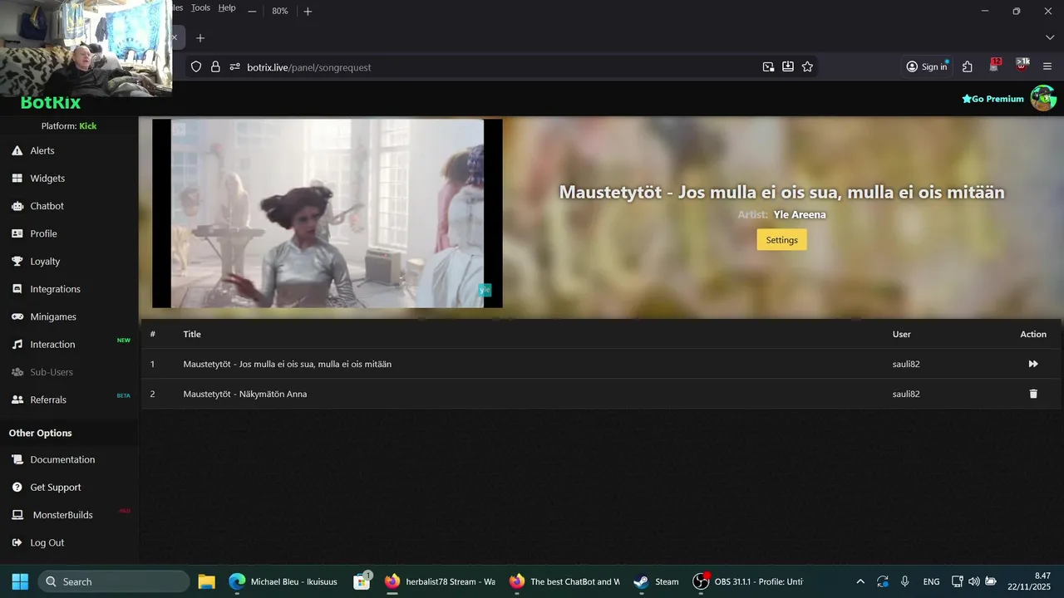This screenshot has height=598, width=1064.
Task: Select the Sub-Users sidebar entry
Action: [x=52, y=372]
